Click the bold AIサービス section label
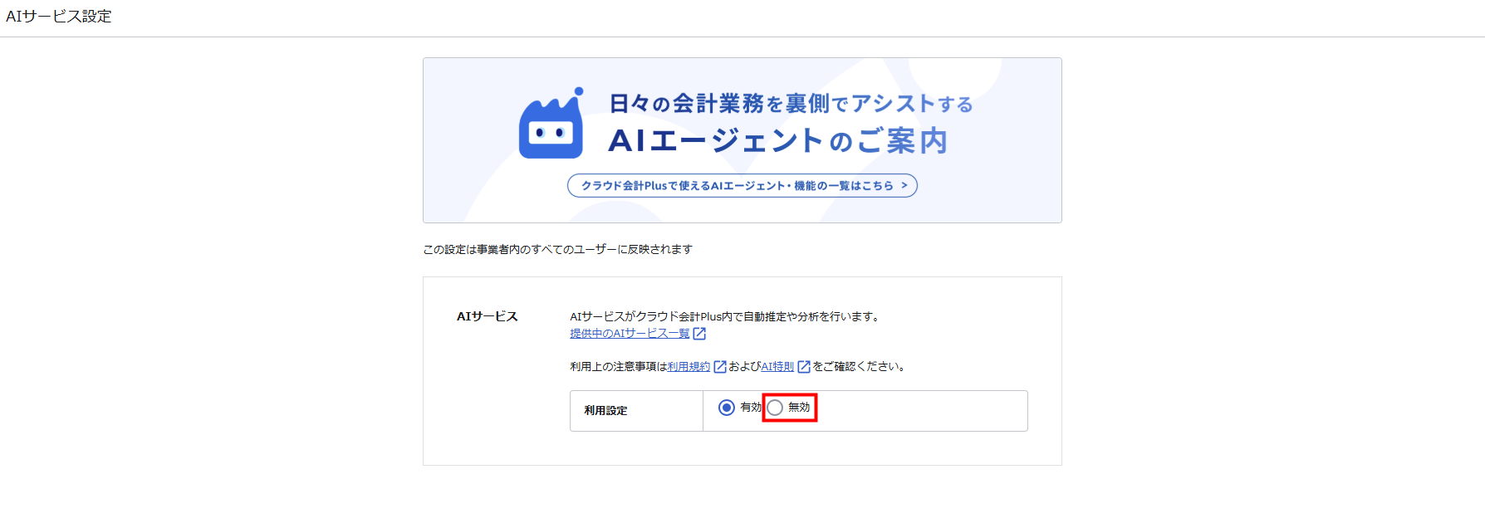The height and width of the screenshot is (523, 1485). (x=487, y=316)
